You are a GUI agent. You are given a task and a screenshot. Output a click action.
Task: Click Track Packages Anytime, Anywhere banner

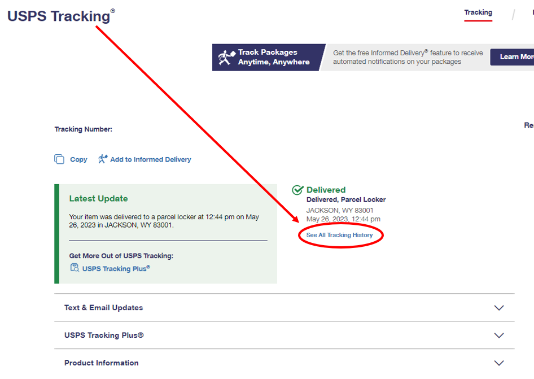coord(269,57)
